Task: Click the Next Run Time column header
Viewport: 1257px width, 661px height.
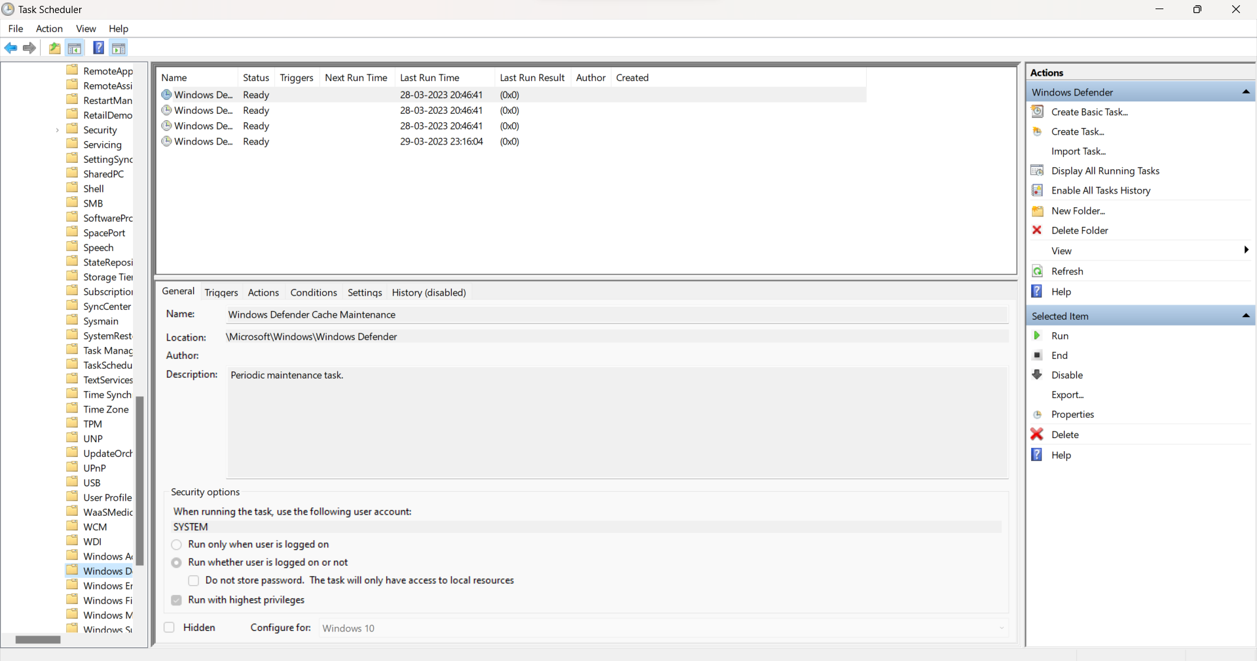Action: pyautogui.click(x=356, y=78)
